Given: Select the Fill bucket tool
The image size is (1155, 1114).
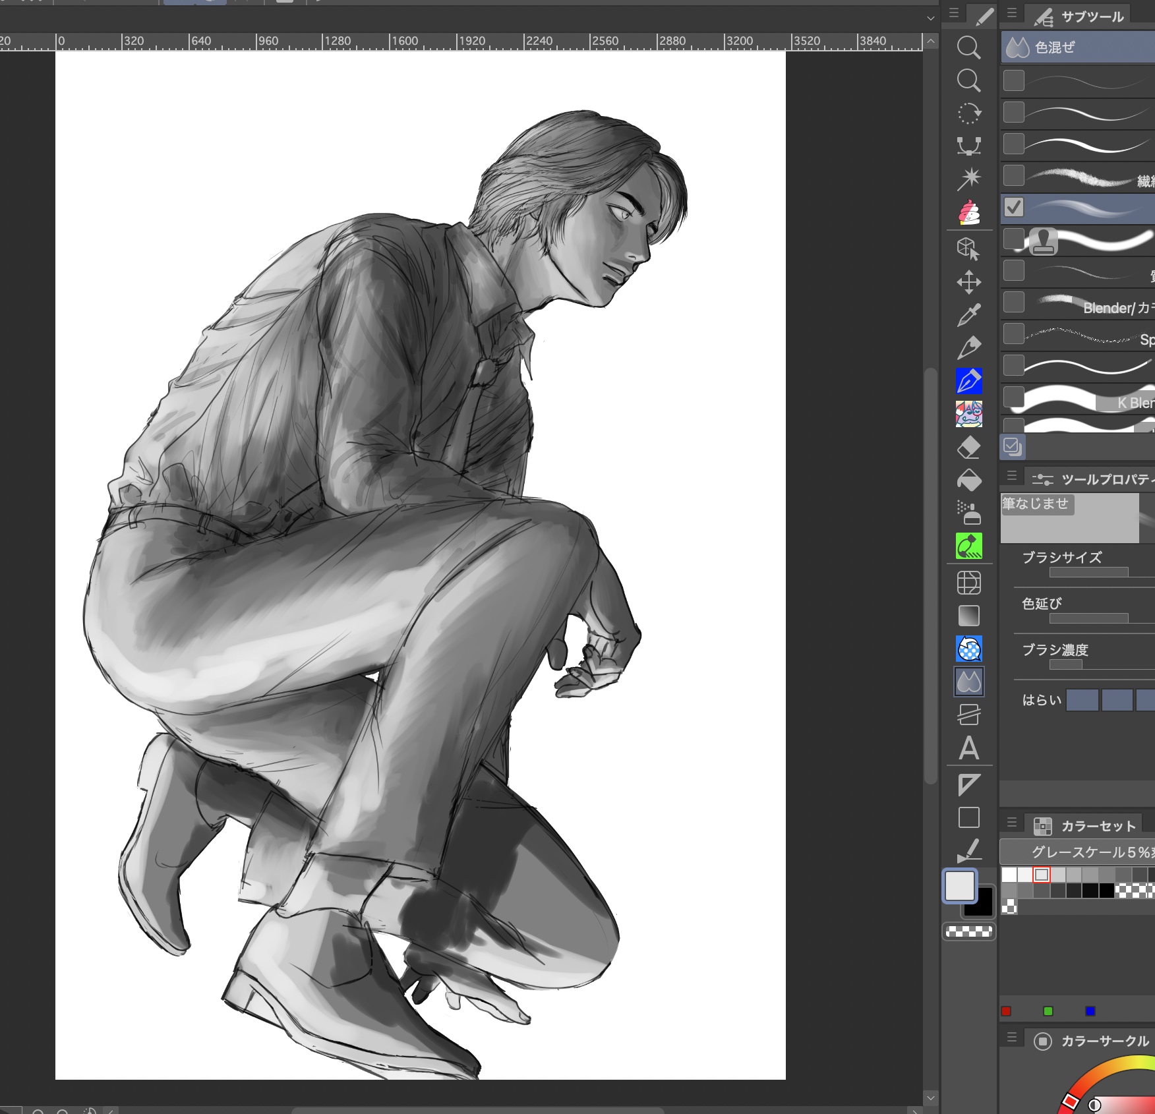Looking at the screenshot, I should click(x=968, y=481).
